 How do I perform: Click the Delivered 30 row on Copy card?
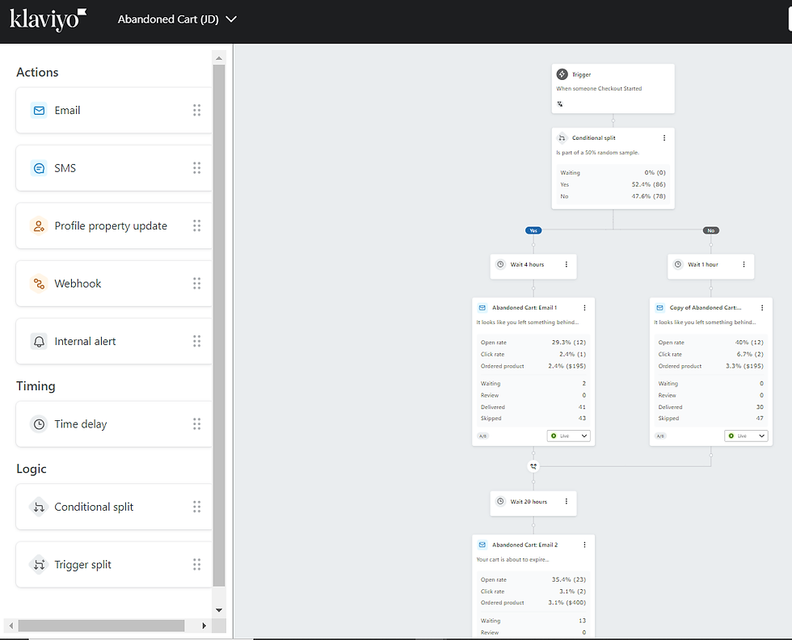pos(710,407)
